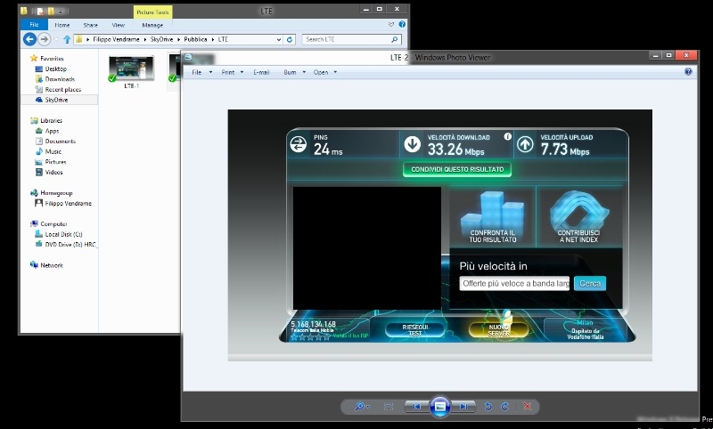Refresh the LTE folder view
The image size is (713, 429).
[x=290, y=39]
